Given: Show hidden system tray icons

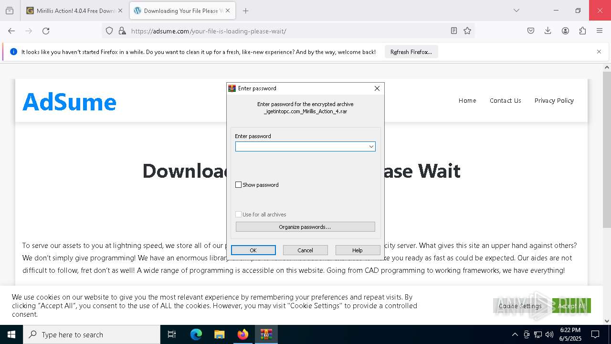Looking at the screenshot, I should (x=515, y=334).
